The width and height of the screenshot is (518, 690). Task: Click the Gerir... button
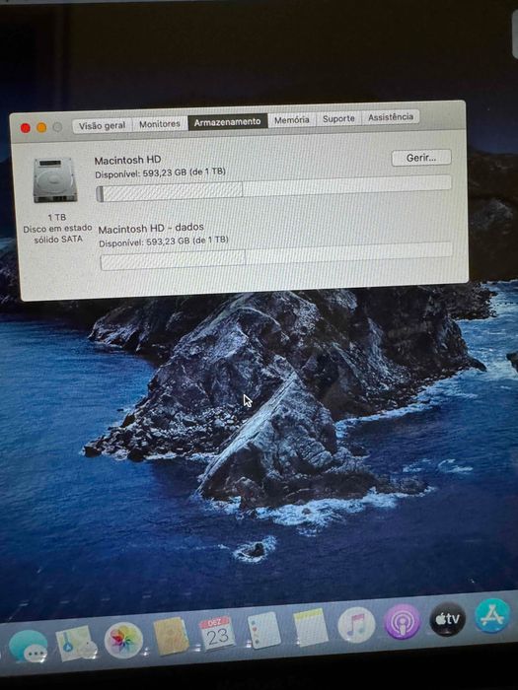[421, 158]
